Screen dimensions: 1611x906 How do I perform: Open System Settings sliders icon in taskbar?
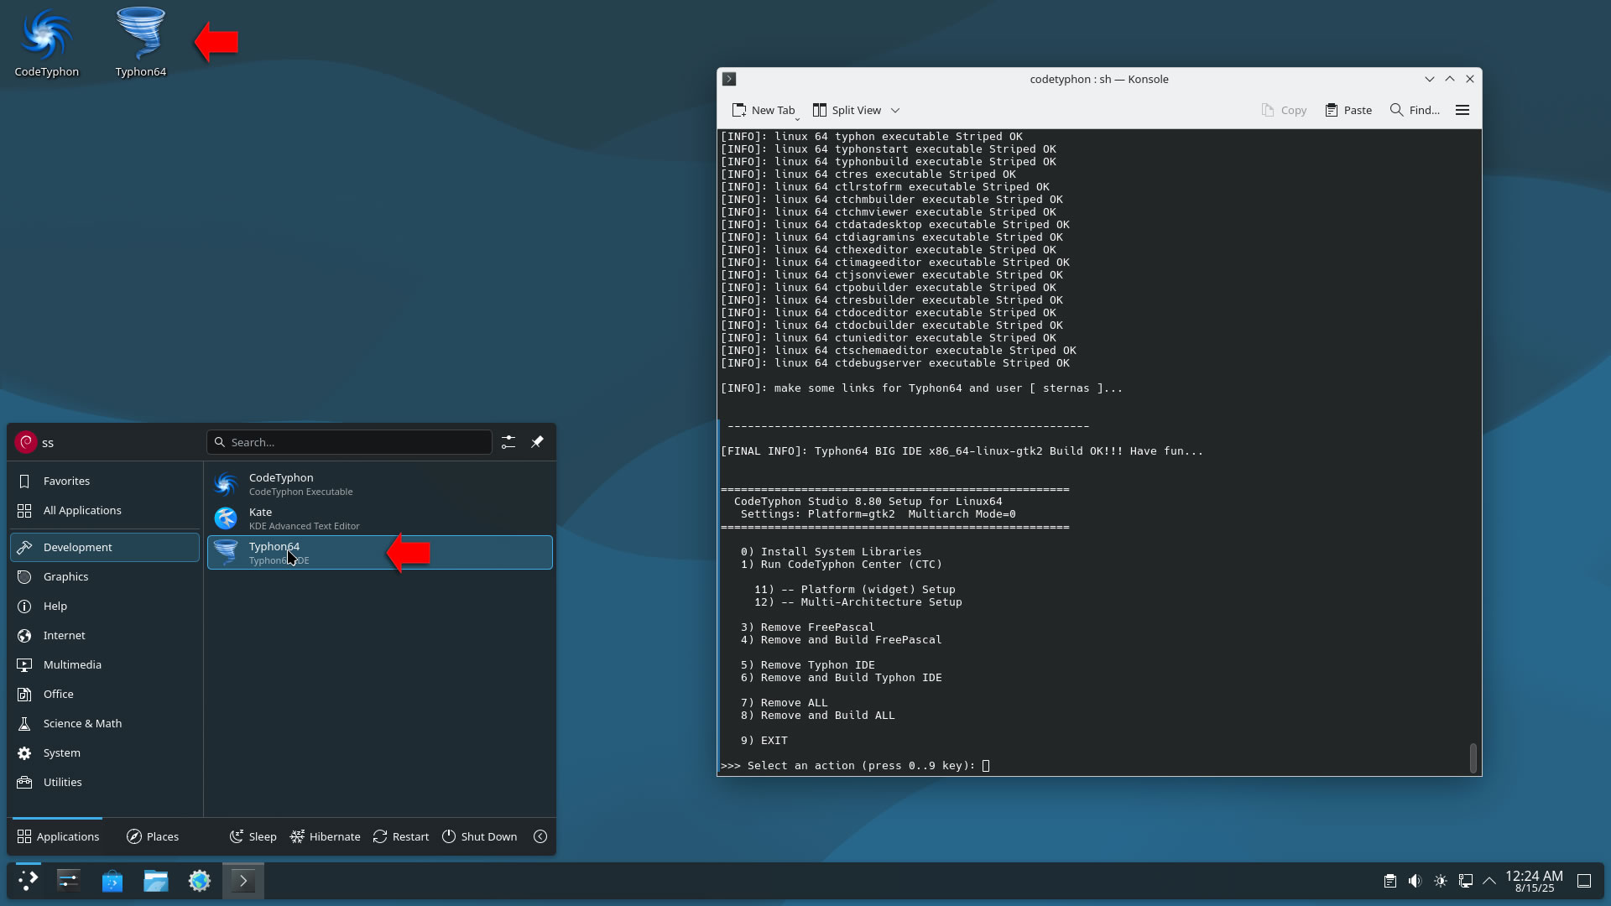[x=69, y=881]
